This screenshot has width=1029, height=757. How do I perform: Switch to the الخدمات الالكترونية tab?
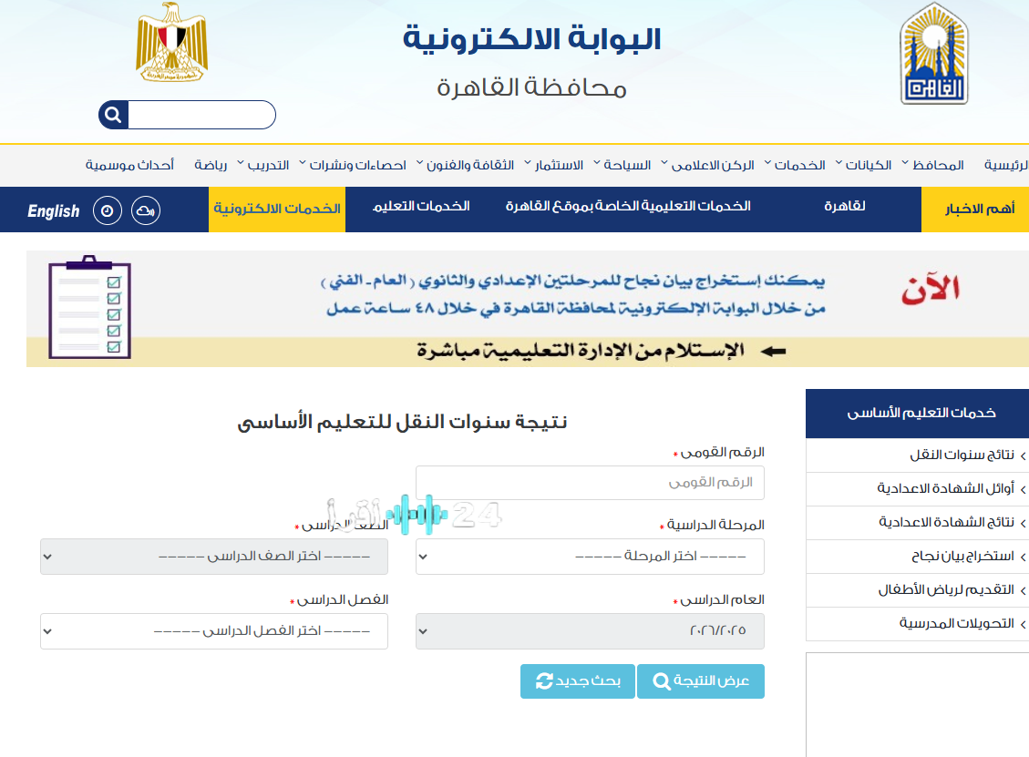point(276,210)
